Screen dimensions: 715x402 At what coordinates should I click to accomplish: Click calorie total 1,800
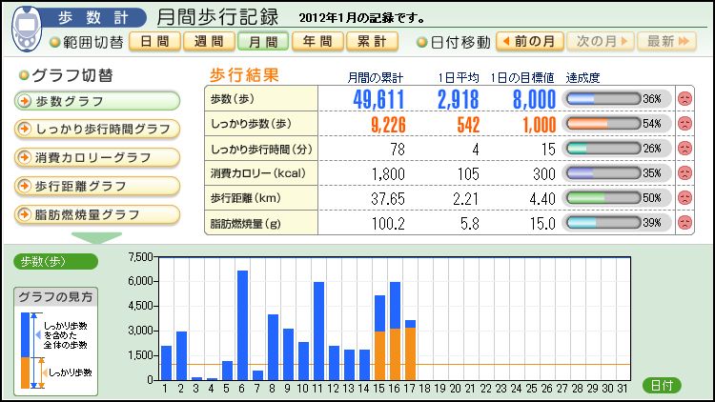pyautogui.click(x=388, y=173)
